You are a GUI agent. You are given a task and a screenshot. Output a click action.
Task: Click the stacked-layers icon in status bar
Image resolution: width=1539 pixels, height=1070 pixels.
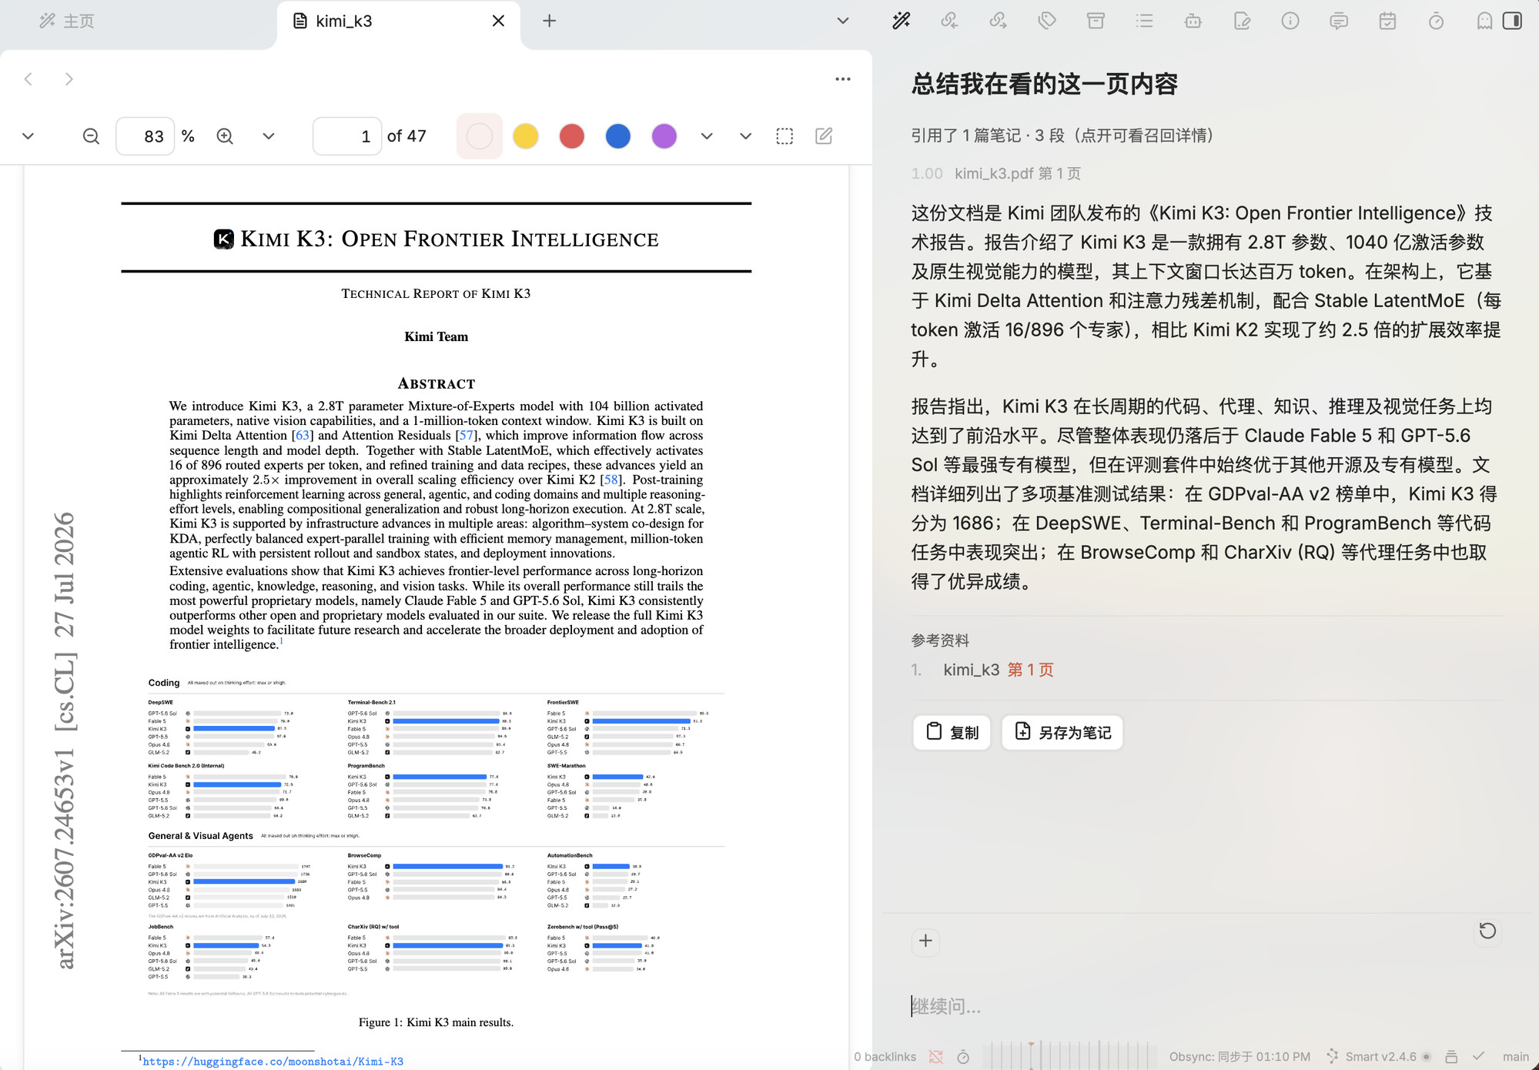click(x=1451, y=1057)
